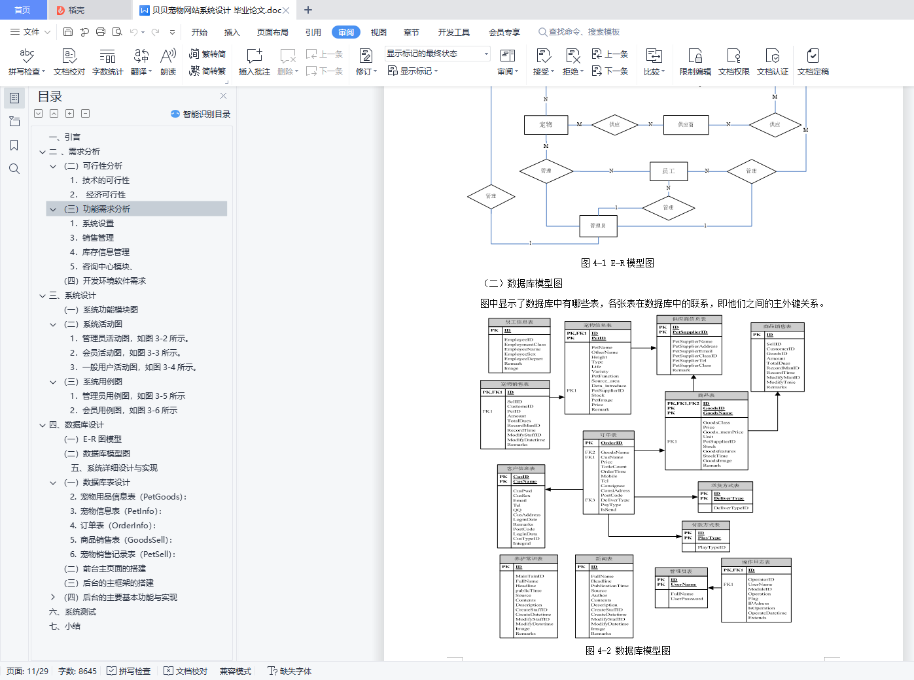Click 缺失字体 in the status bar

click(x=290, y=671)
